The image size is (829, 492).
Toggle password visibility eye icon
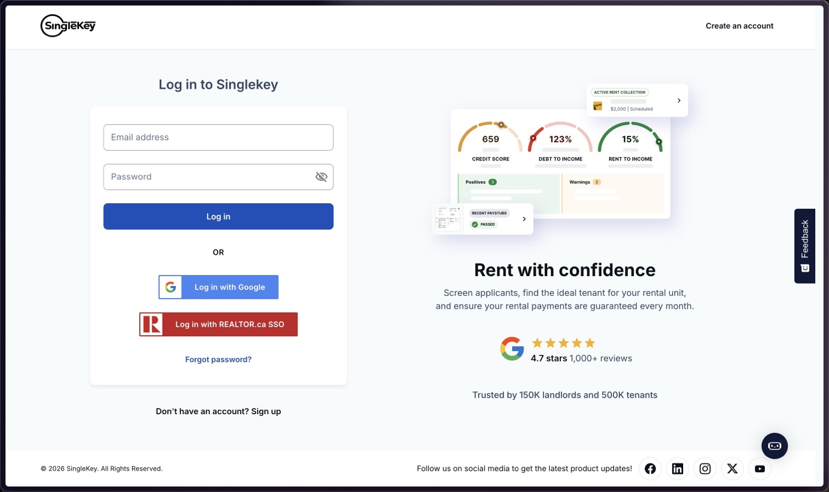point(321,177)
